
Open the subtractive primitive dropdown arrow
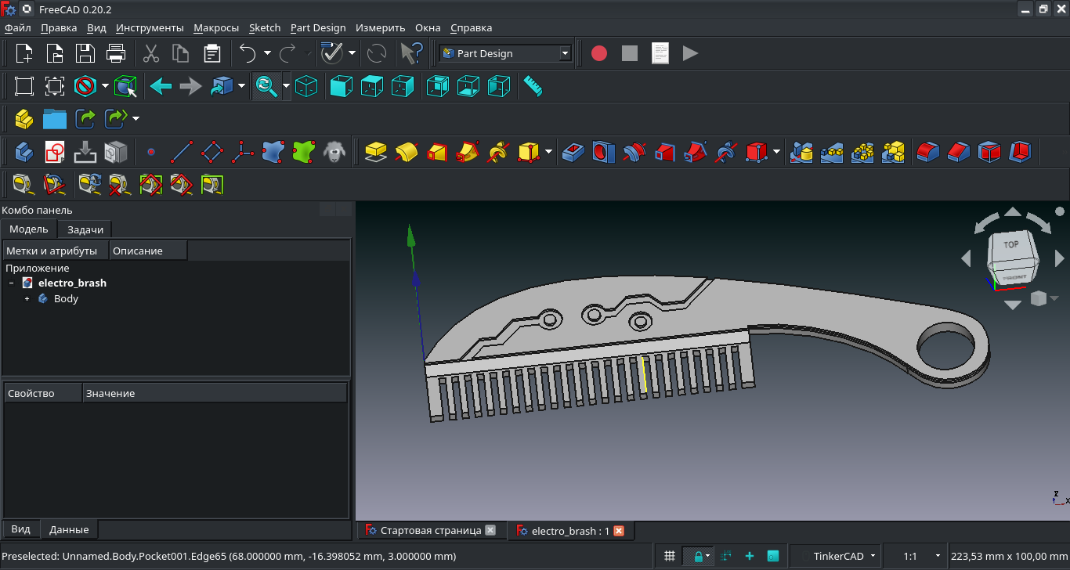coord(777,151)
